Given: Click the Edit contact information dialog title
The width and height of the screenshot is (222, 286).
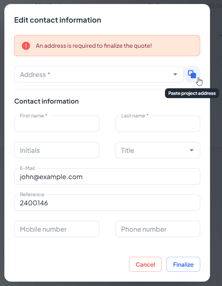Looking at the screenshot, I should point(57,20).
